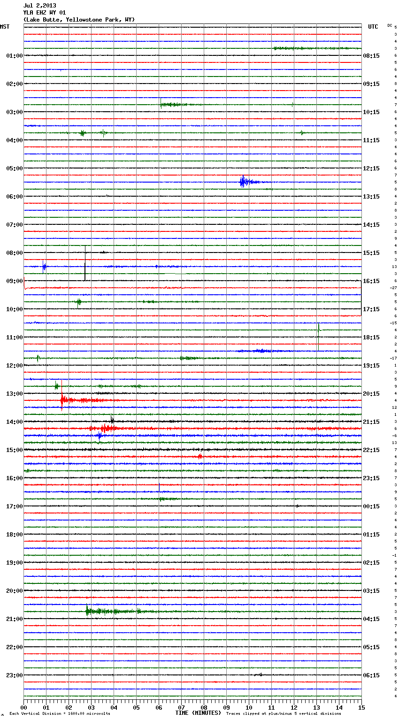Click 'Traces clipped at plus/minus 5 vertical divisions' note
399x720 pixels.
pyautogui.click(x=284, y=713)
